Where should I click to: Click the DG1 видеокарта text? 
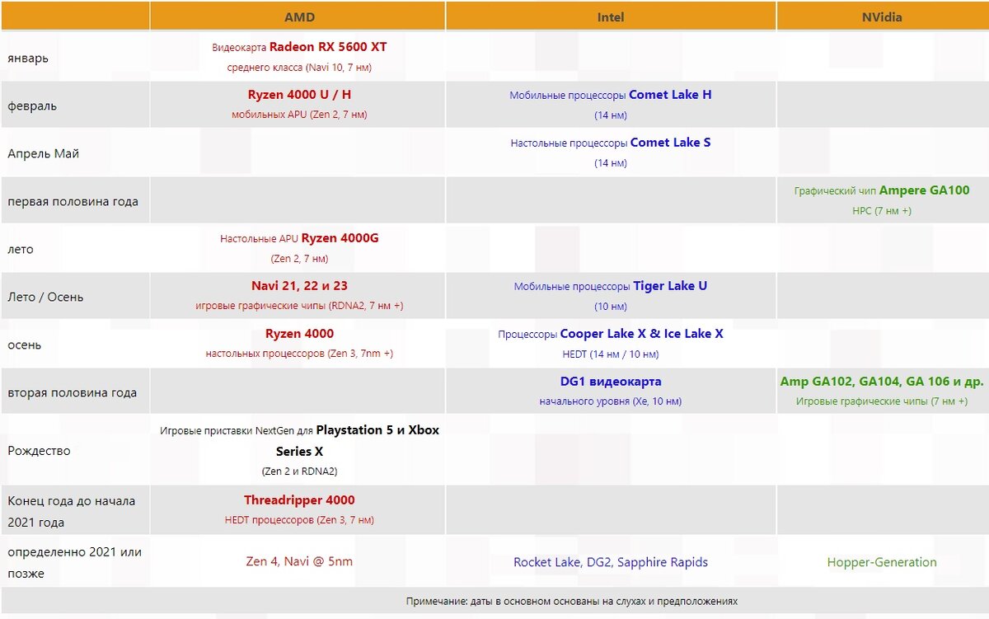click(x=611, y=382)
